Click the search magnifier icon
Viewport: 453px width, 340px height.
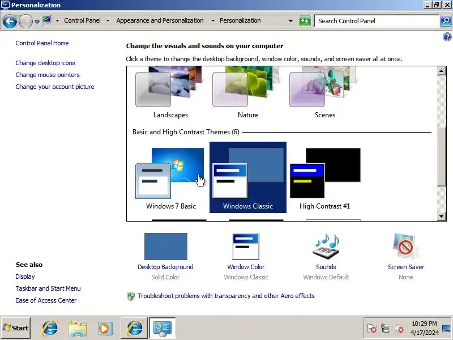pyautogui.click(x=446, y=21)
